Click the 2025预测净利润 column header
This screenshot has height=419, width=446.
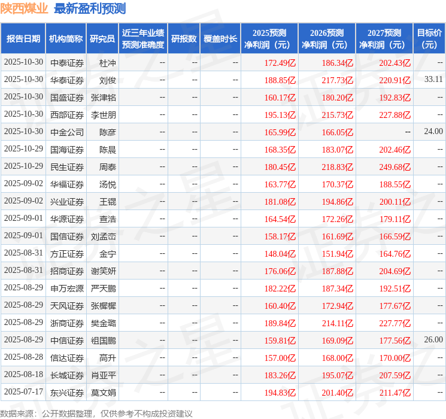click(x=269, y=39)
